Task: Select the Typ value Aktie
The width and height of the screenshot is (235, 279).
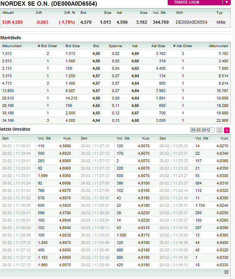Action: click(220, 22)
